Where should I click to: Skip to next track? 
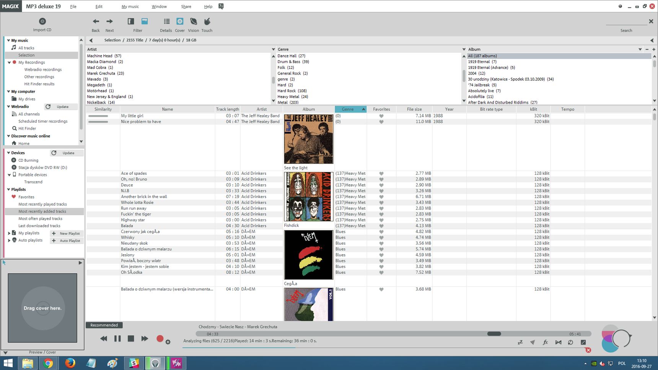145,339
